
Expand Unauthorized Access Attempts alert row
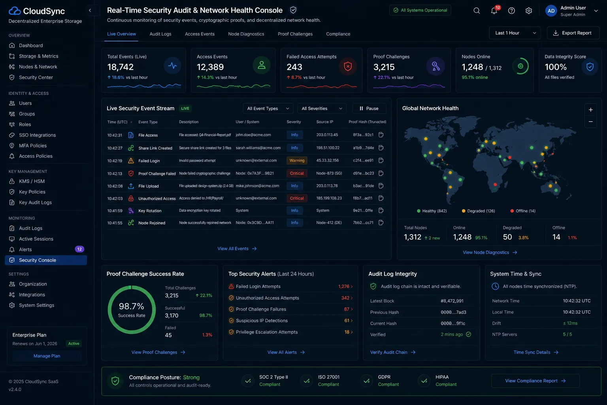pyautogui.click(x=290, y=298)
